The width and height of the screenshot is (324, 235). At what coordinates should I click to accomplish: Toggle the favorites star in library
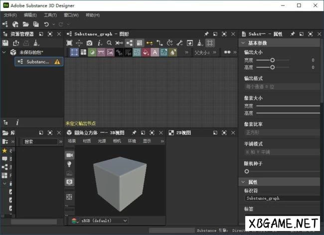(x=4, y=150)
